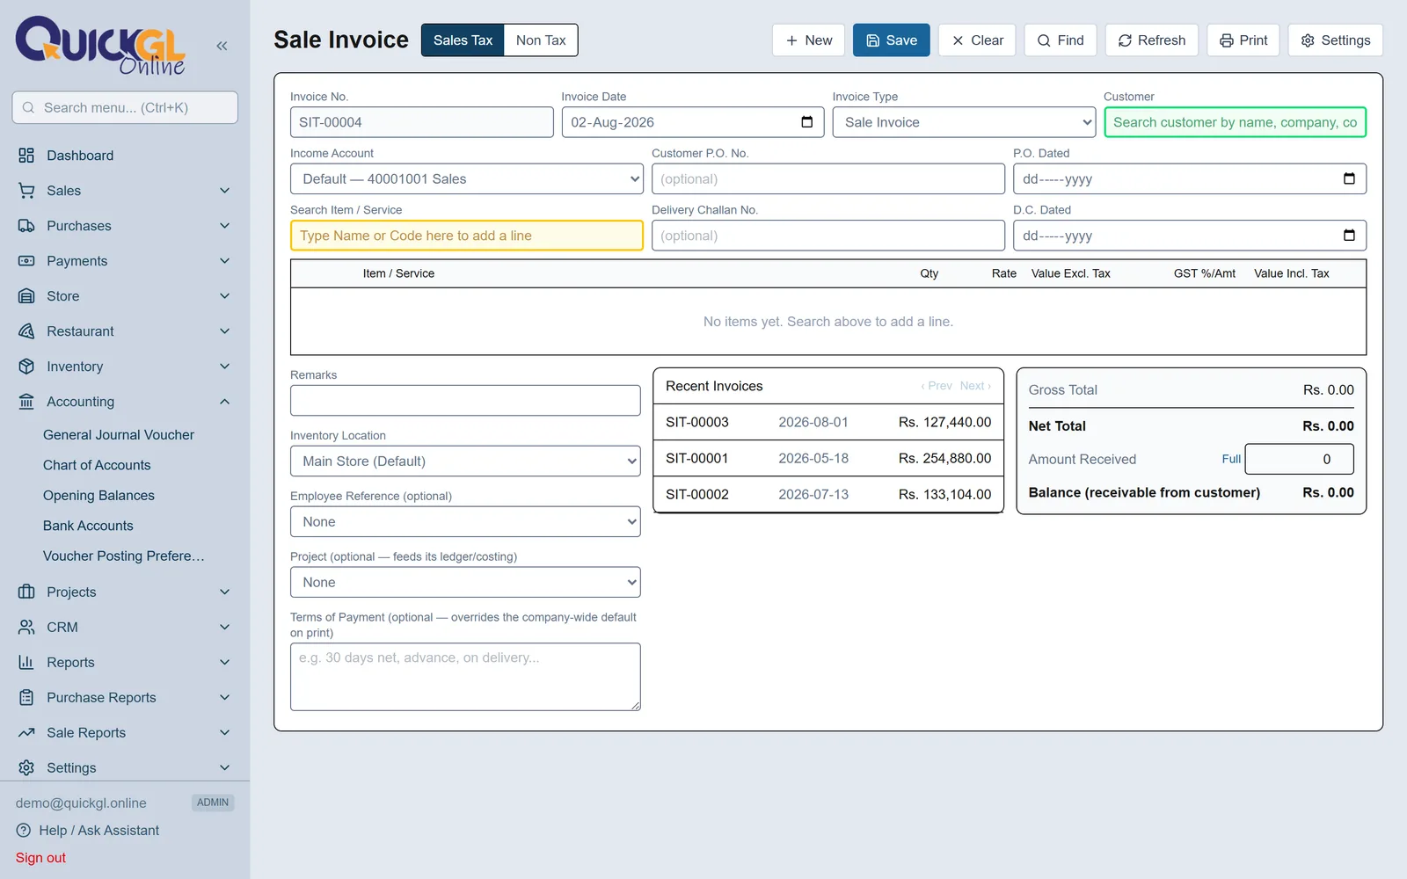
Task: Click the Purchase Reports clipboard icon
Action: (26, 697)
